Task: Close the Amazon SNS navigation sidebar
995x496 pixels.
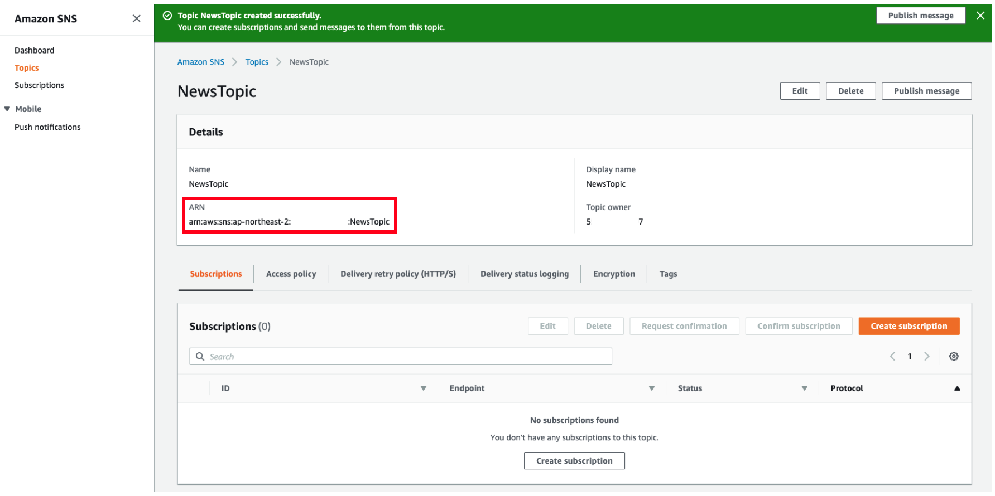Action: (x=136, y=18)
